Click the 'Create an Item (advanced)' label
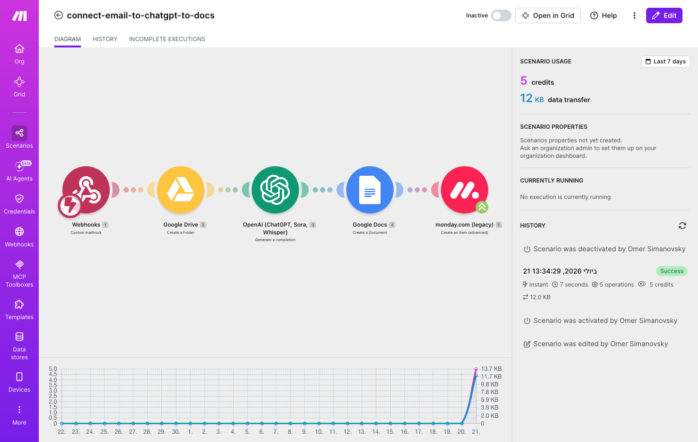698x442 pixels. [x=464, y=232]
